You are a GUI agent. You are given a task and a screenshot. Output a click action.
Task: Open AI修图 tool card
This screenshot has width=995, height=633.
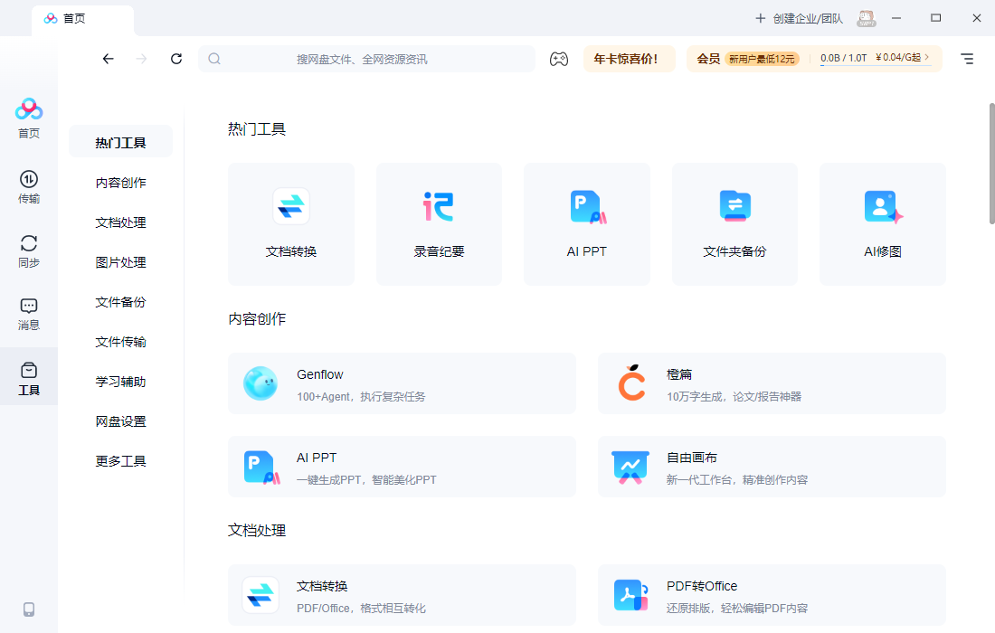[883, 224]
